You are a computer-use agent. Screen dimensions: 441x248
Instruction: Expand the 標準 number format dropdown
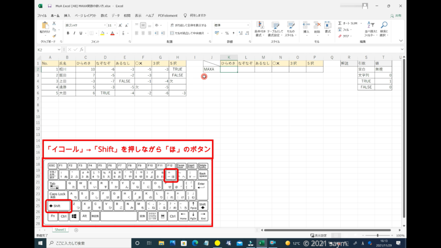click(248, 25)
